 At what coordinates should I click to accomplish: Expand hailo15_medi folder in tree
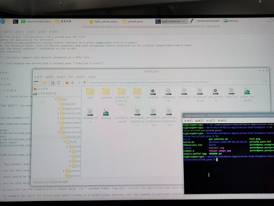[58, 113]
